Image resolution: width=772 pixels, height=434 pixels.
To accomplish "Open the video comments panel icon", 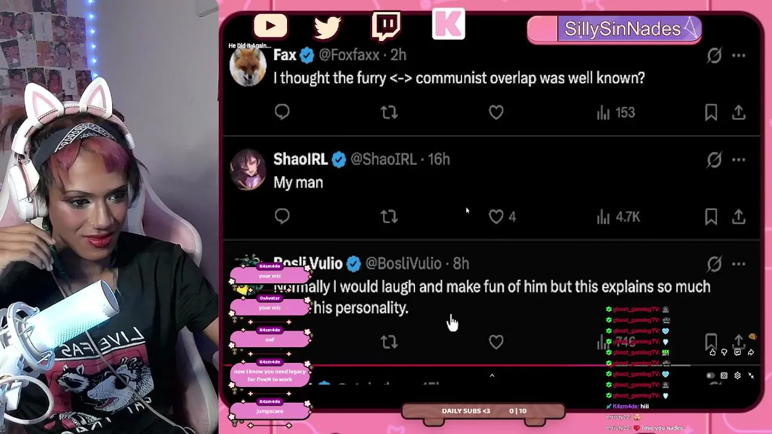I will tap(738, 352).
